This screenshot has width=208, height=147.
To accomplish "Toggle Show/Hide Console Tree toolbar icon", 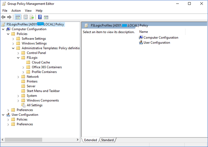I will click(x=18, y=17).
